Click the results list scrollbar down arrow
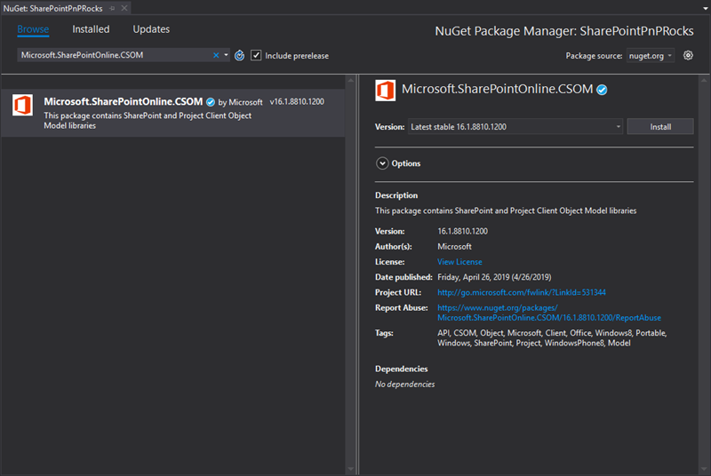The height and width of the screenshot is (476, 711). click(350, 469)
